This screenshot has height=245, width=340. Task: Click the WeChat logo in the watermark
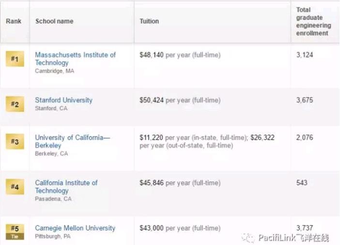(250, 238)
